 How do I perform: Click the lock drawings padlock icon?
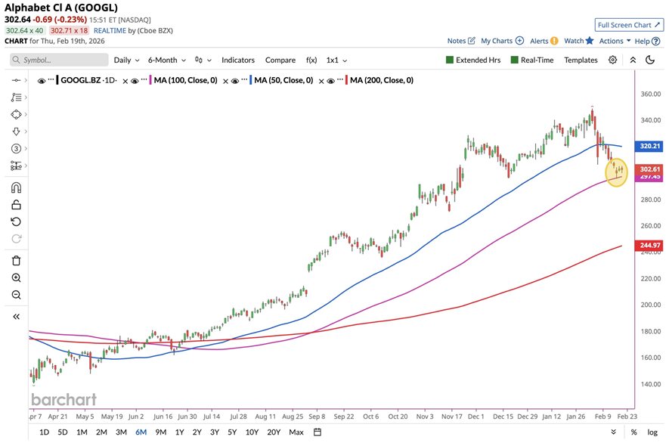(16, 205)
